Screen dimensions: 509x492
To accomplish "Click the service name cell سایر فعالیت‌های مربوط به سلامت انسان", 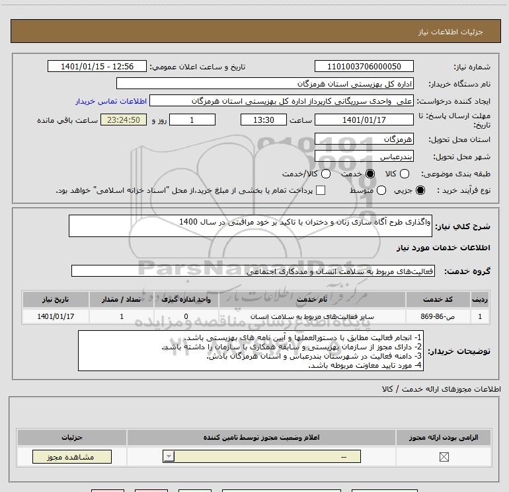I will (x=312, y=316).
